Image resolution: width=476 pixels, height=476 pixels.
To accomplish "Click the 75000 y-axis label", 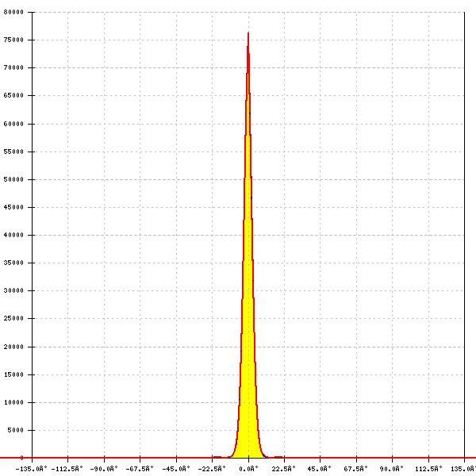I will click(x=13, y=40).
